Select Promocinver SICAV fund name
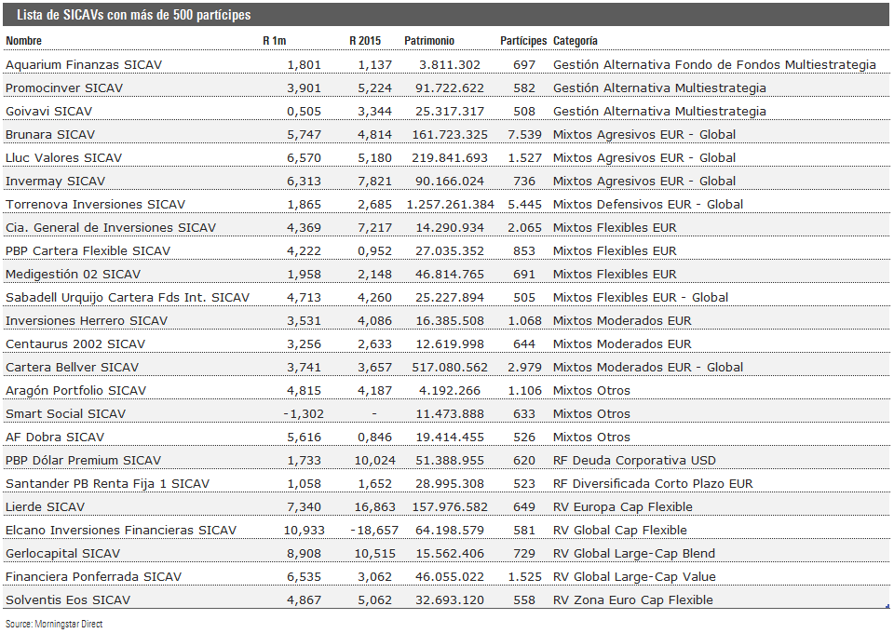Image resolution: width=894 pixels, height=633 pixels. (x=64, y=88)
